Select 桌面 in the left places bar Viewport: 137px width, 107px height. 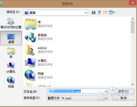[11, 38]
